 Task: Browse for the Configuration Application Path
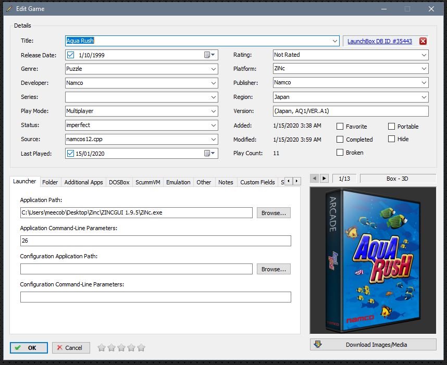coord(274,269)
